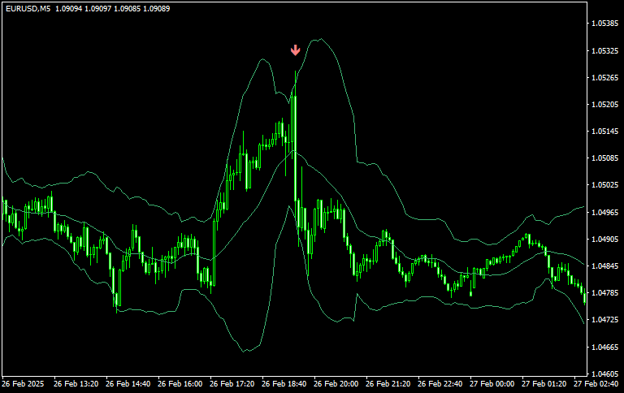Image resolution: width=624 pixels, height=393 pixels.
Task: Select the EURUSD,M5 chart symbol label
Action: click(27, 8)
